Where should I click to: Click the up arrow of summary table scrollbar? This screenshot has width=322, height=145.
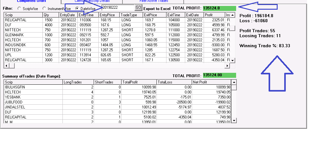234,82
